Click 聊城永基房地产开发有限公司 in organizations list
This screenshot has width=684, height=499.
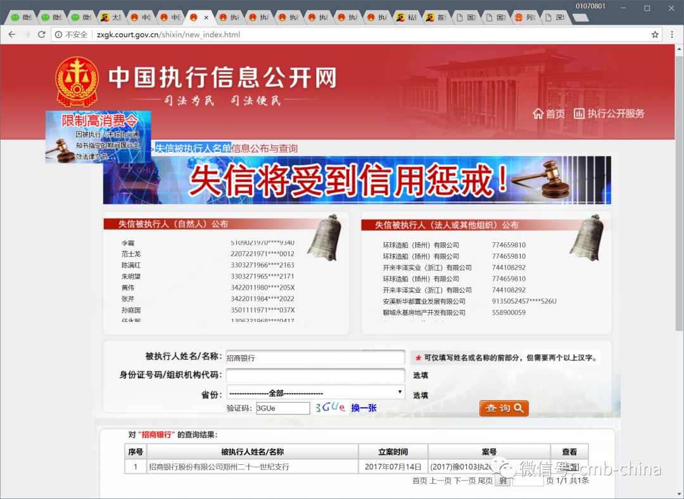pos(424,312)
